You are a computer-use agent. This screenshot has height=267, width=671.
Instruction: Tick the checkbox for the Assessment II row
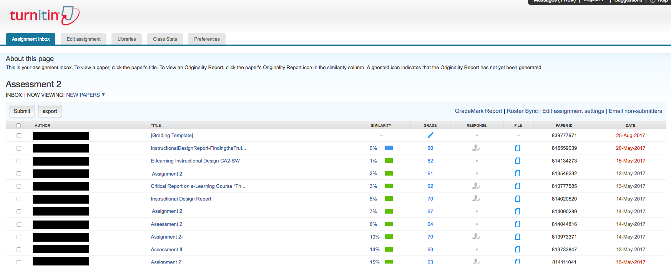(x=19, y=250)
